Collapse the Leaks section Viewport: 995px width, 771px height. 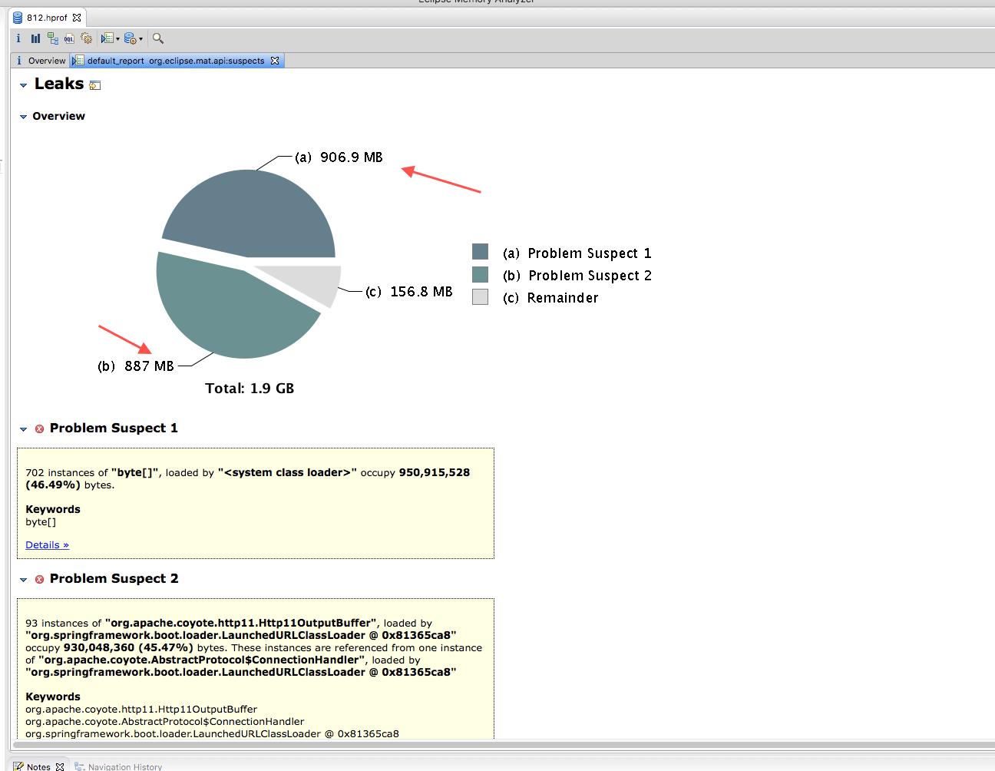[23, 85]
